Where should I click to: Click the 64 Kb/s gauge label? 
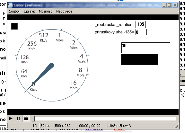pos(24,73)
